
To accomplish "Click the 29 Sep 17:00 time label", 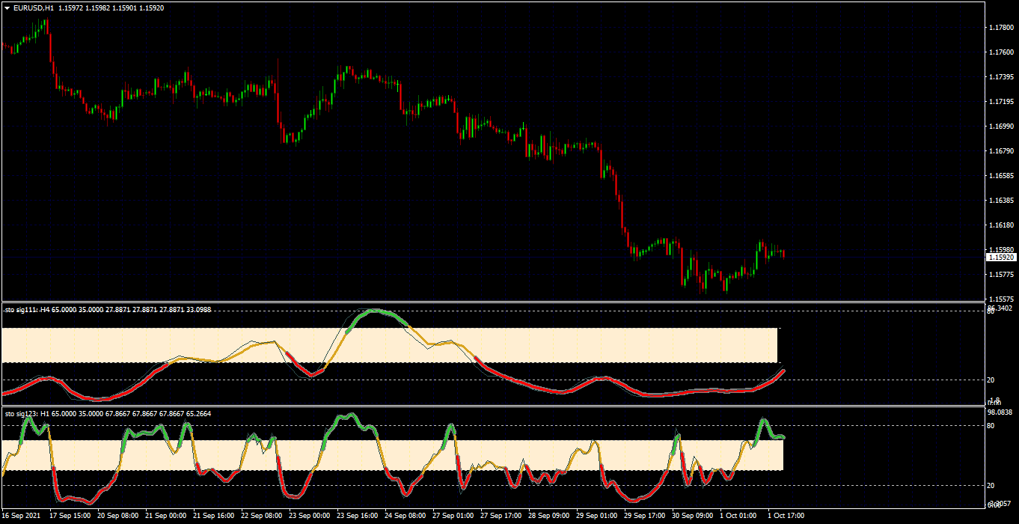I will pos(645,516).
